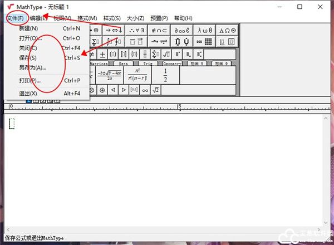Open the uppercase Greek letters palette
Viewport: 334px width, 245px height.
point(228,30)
